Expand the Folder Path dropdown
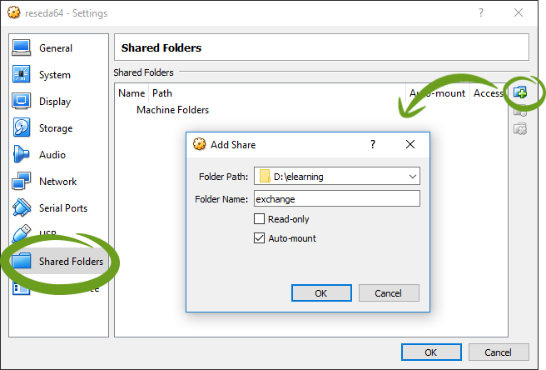 click(x=413, y=176)
